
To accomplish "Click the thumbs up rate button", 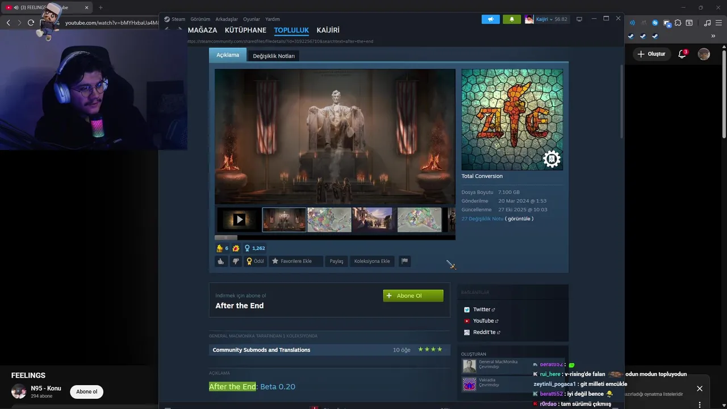I will (x=221, y=261).
